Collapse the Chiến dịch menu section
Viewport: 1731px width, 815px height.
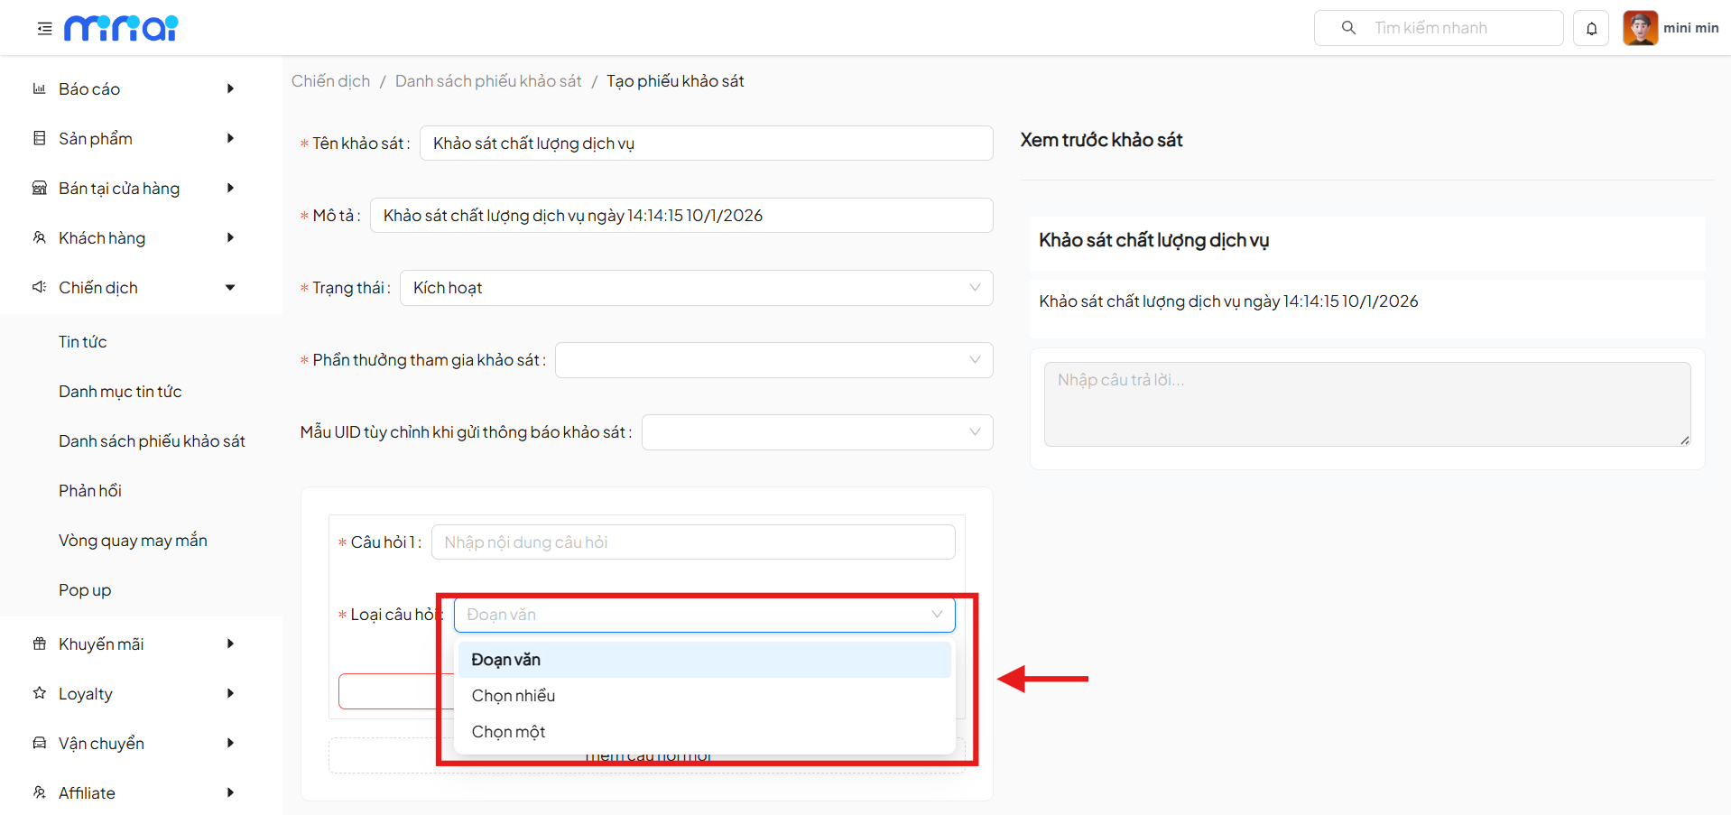point(230,287)
